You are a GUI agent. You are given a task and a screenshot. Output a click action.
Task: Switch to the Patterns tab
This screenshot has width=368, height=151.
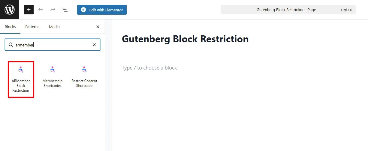32,27
